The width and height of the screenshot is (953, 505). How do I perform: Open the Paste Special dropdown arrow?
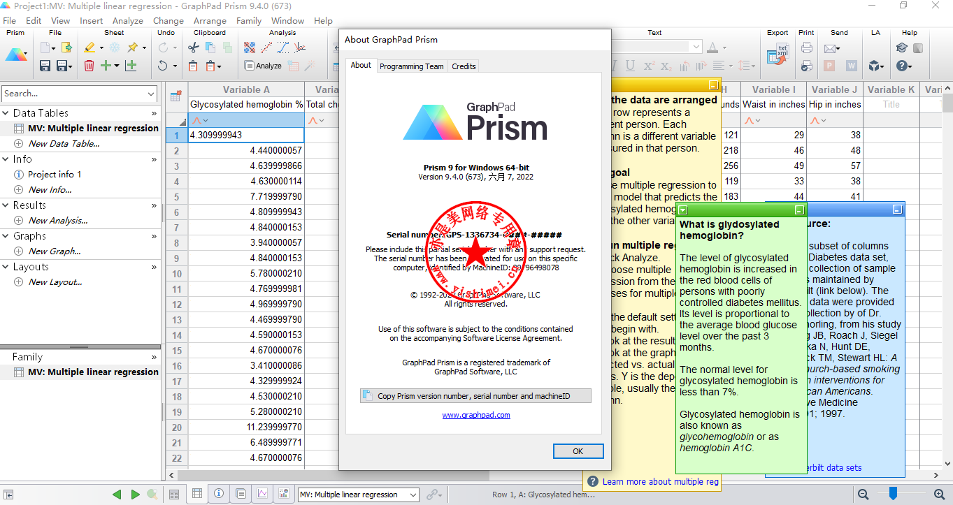click(219, 66)
